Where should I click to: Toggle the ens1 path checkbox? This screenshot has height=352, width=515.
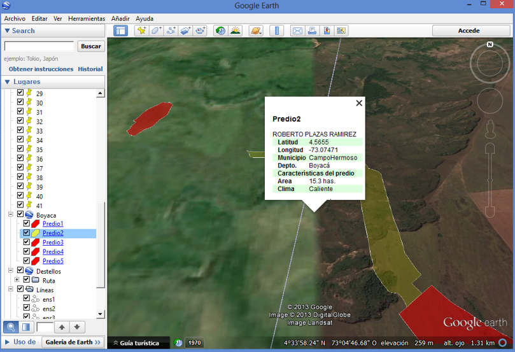(x=27, y=298)
